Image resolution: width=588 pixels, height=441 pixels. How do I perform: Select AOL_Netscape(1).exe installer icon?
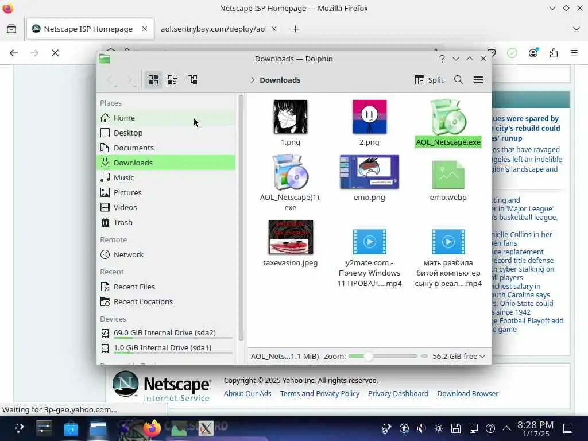point(290,172)
